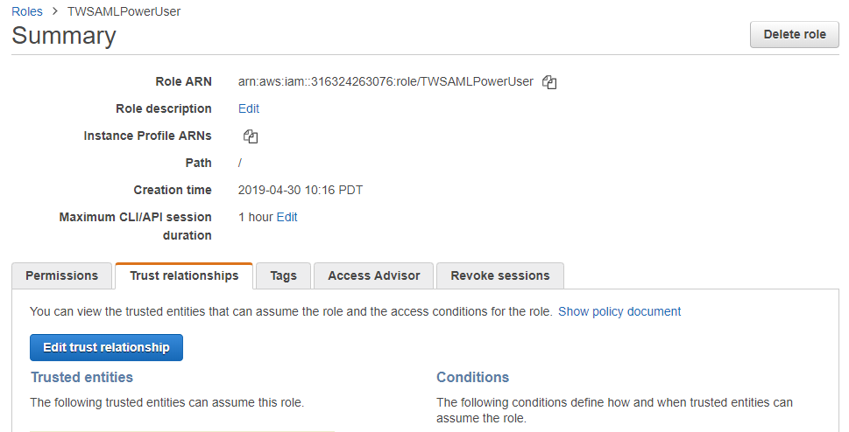The width and height of the screenshot is (849, 432).
Task: Click the breadcrumb chevron after Roles
Action: pos(54,11)
